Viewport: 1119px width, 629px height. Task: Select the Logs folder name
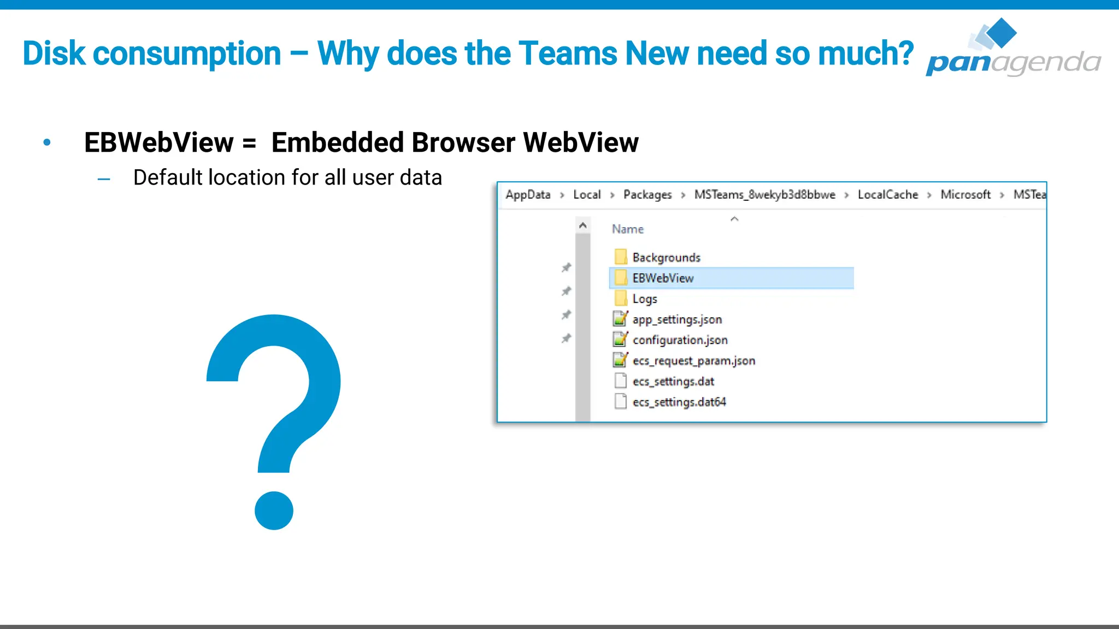645,299
